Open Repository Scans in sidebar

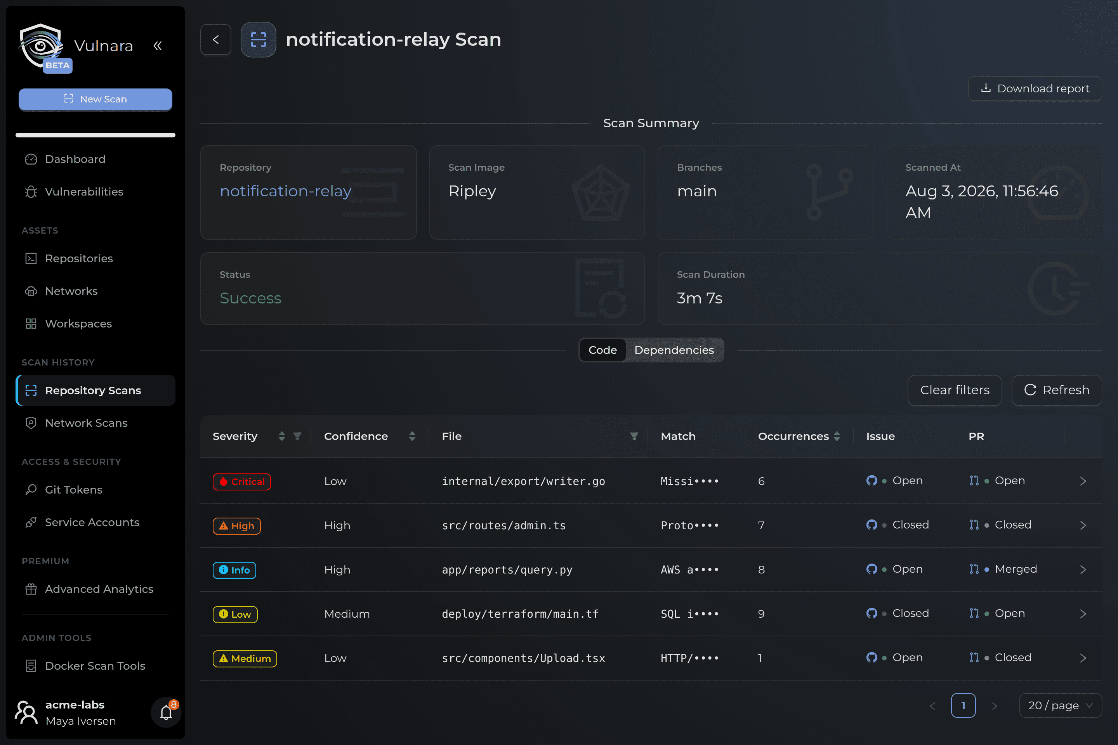(95, 391)
